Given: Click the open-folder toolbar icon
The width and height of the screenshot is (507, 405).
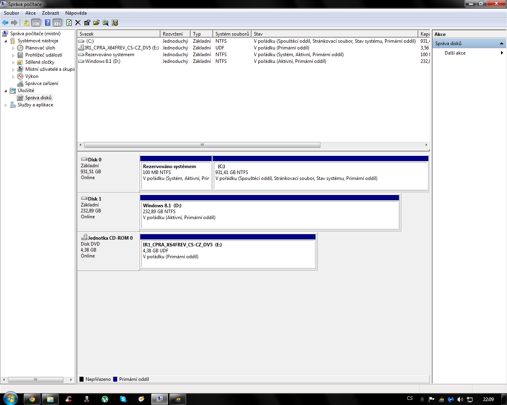Looking at the screenshot, I should [96, 23].
